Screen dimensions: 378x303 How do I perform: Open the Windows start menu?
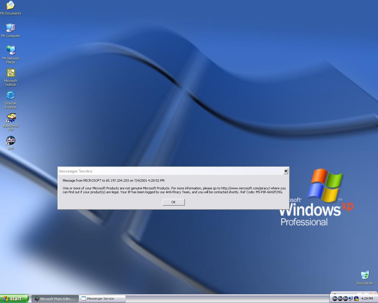tap(14, 299)
